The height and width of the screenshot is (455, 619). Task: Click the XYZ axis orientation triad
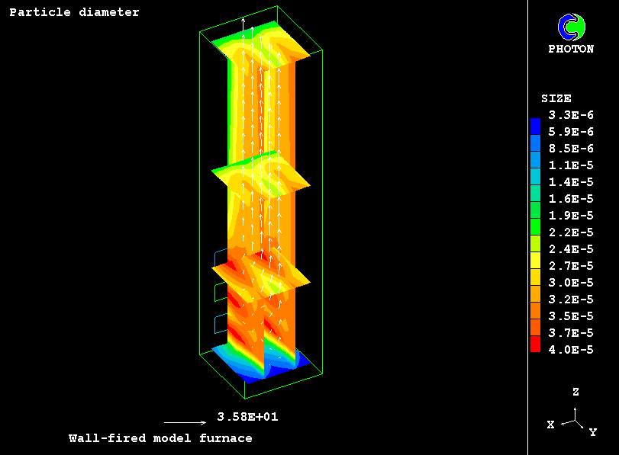point(574,418)
